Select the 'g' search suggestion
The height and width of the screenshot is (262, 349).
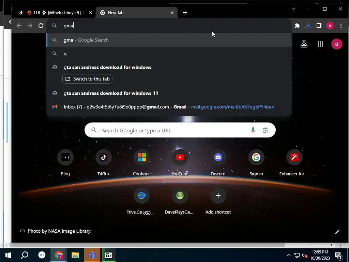pyautogui.click(x=169, y=54)
